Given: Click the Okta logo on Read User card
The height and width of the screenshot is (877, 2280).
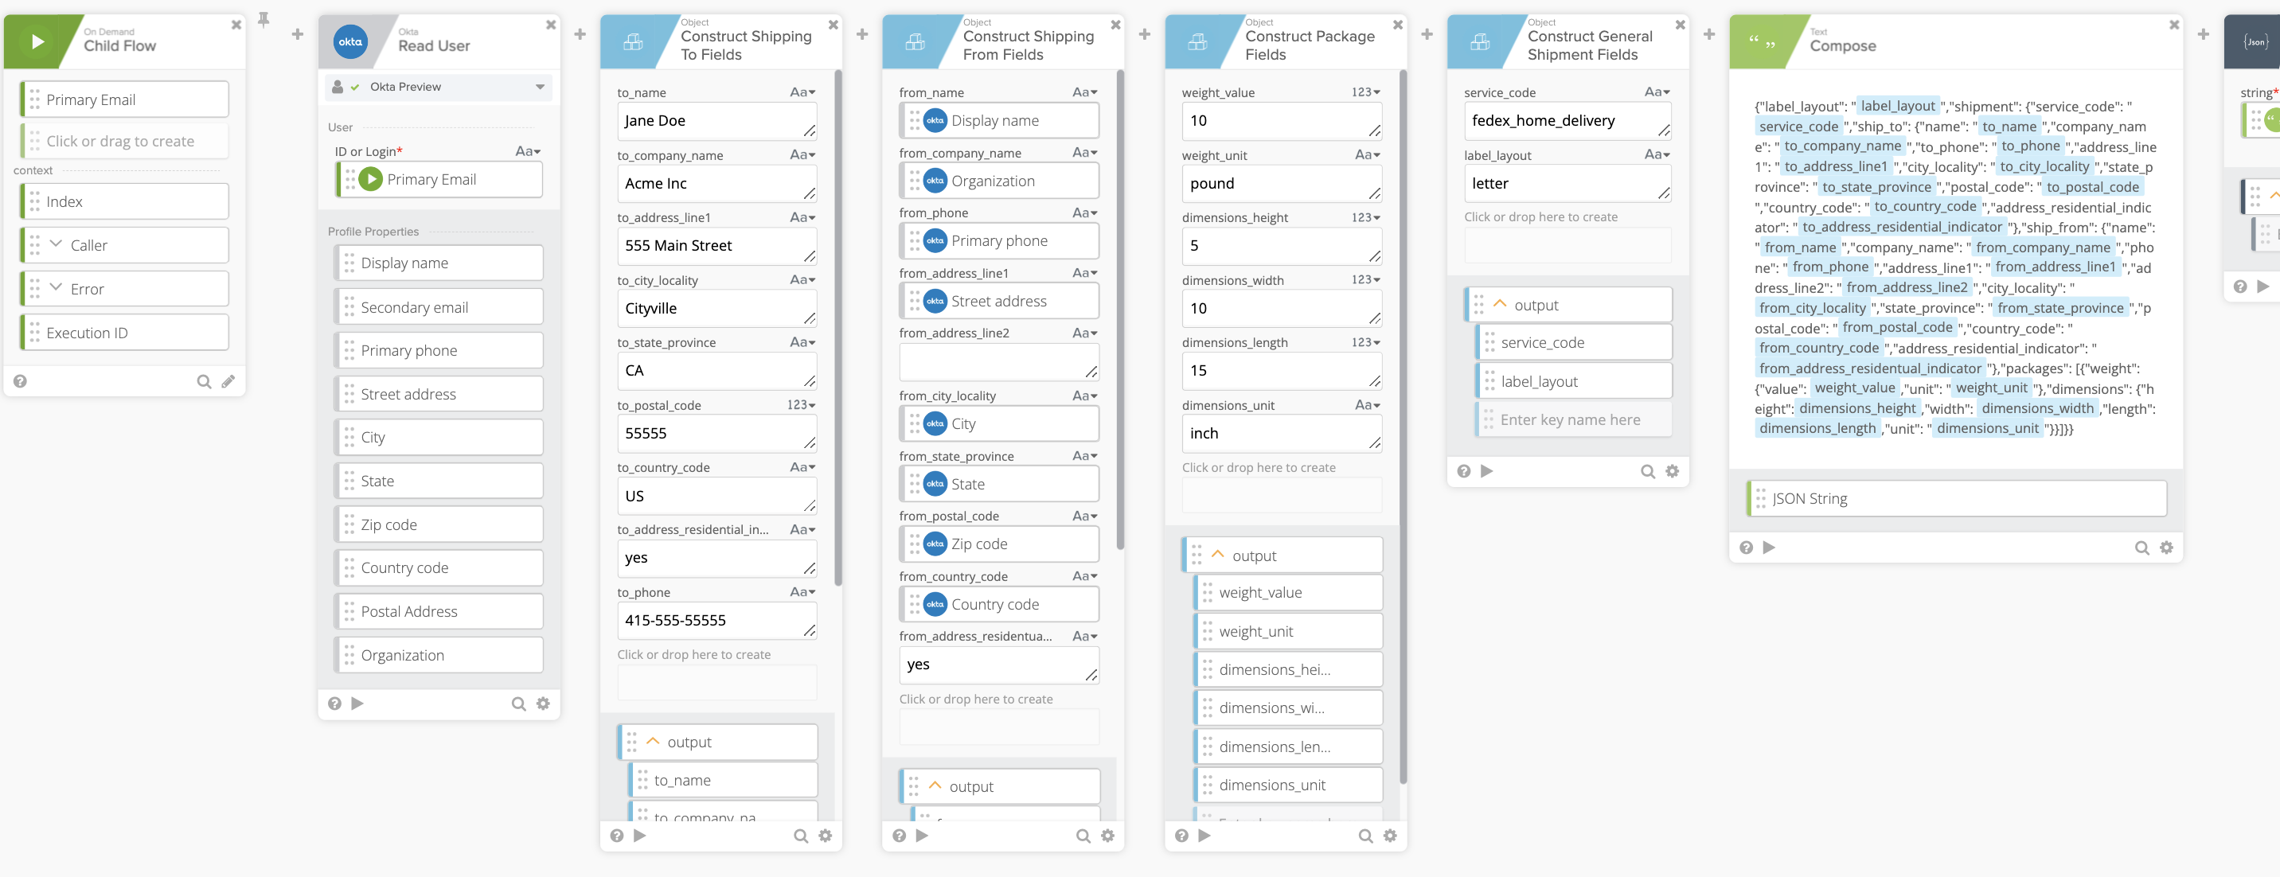Looking at the screenshot, I should click(350, 41).
